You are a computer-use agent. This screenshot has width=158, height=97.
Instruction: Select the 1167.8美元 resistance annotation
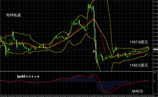point(139,42)
